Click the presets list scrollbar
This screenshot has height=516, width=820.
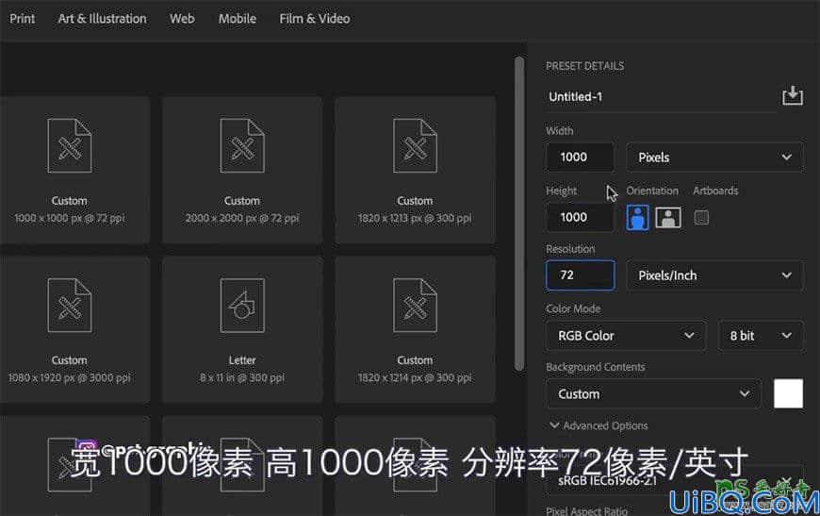click(518, 213)
